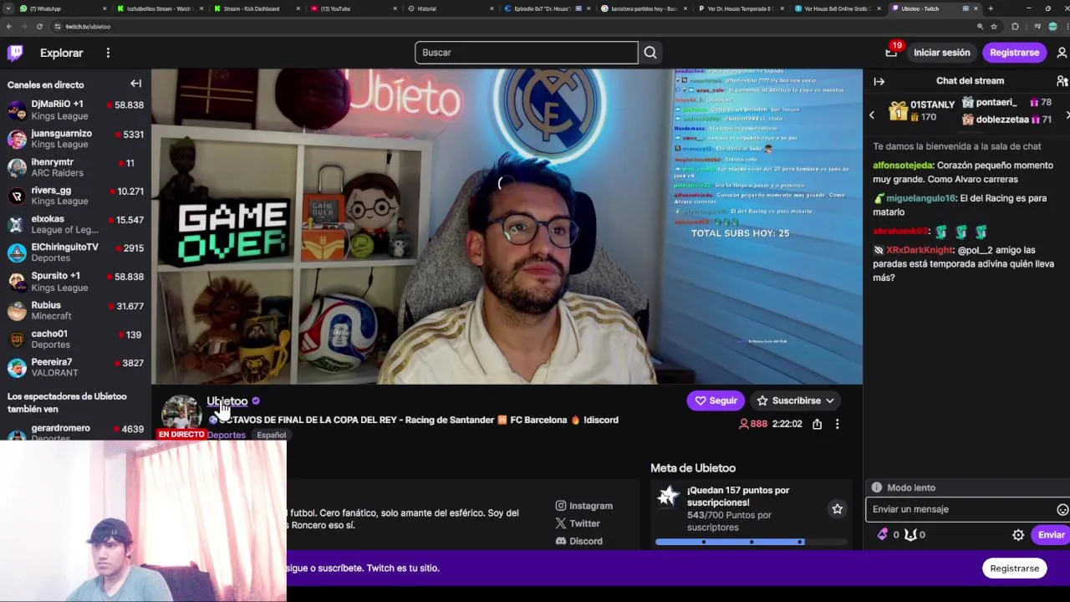Click the Bits icon below chat box
This screenshot has width=1070, height=602.
point(882,534)
